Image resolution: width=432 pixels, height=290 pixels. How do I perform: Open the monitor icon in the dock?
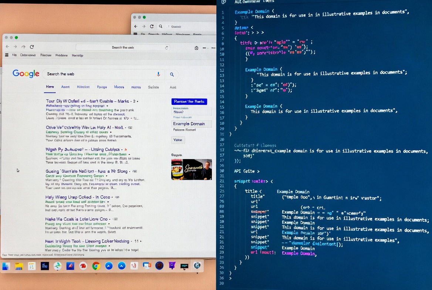[184, 266]
